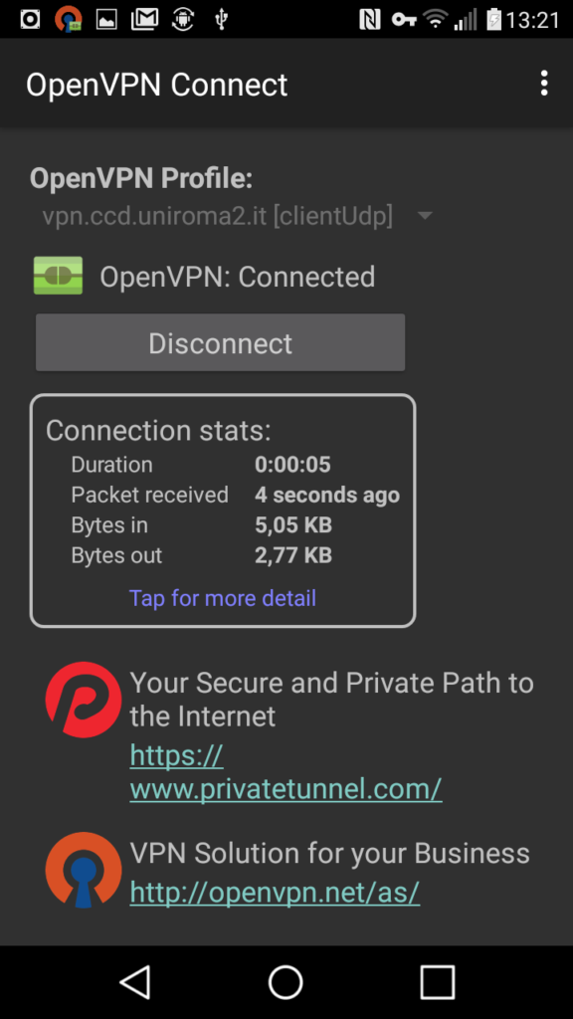
Task: Tap for more detail link
Action: [x=223, y=598]
